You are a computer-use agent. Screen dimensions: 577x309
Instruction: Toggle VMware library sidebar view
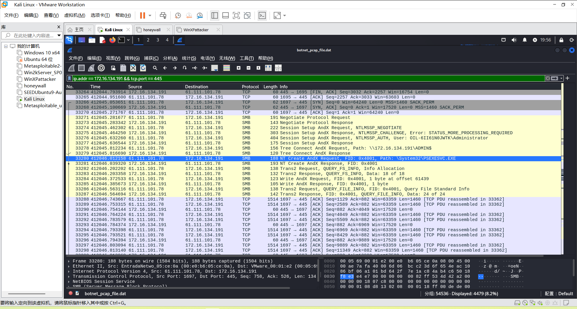(215, 16)
